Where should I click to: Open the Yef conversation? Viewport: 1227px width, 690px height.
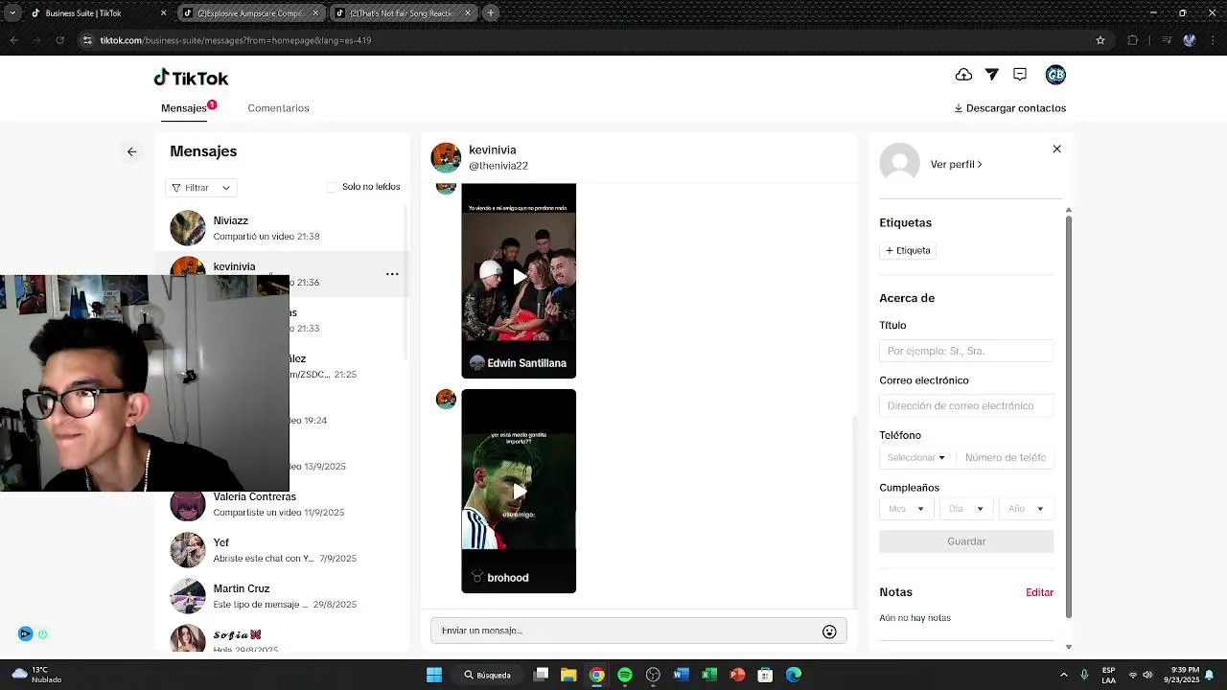[283, 550]
